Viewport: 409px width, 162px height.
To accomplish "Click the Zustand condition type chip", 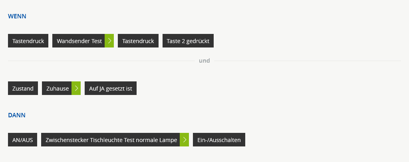I will pyautogui.click(x=23, y=89).
